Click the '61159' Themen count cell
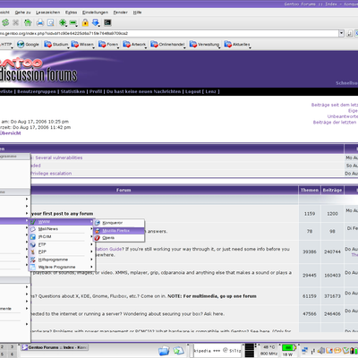Viewport: 358px width, 358px height. click(x=310, y=296)
